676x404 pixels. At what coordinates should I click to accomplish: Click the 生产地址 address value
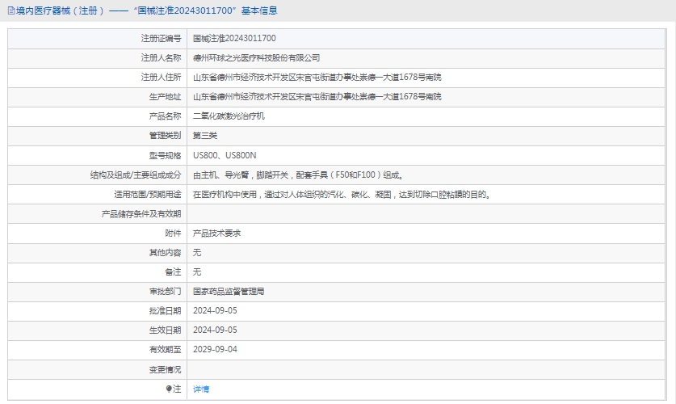(x=317, y=96)
